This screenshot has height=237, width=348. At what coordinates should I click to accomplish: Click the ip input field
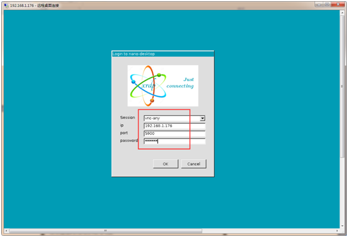[175, 126]
